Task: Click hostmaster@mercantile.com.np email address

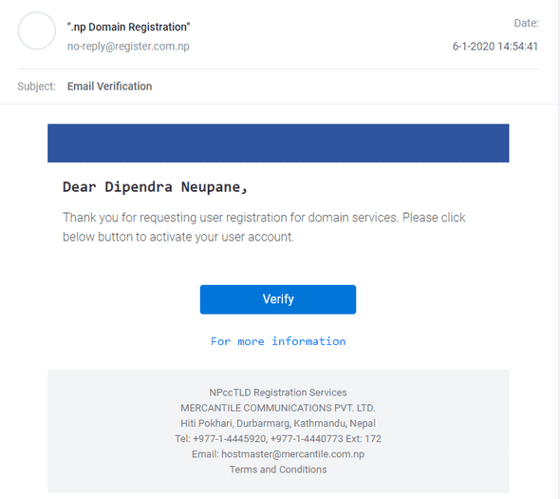Action: pyautogui.click(x=293, y=454)
